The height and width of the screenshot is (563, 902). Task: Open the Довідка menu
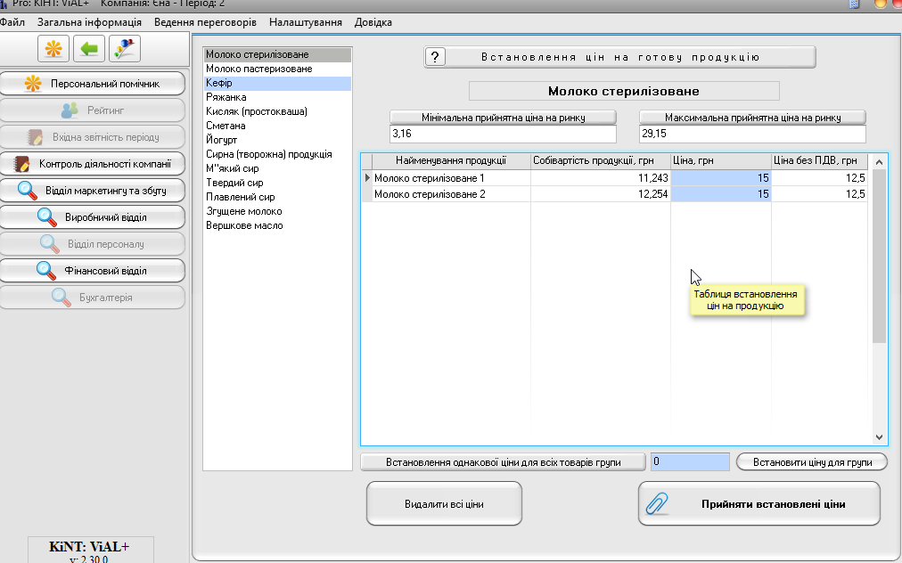click(373, 22)
